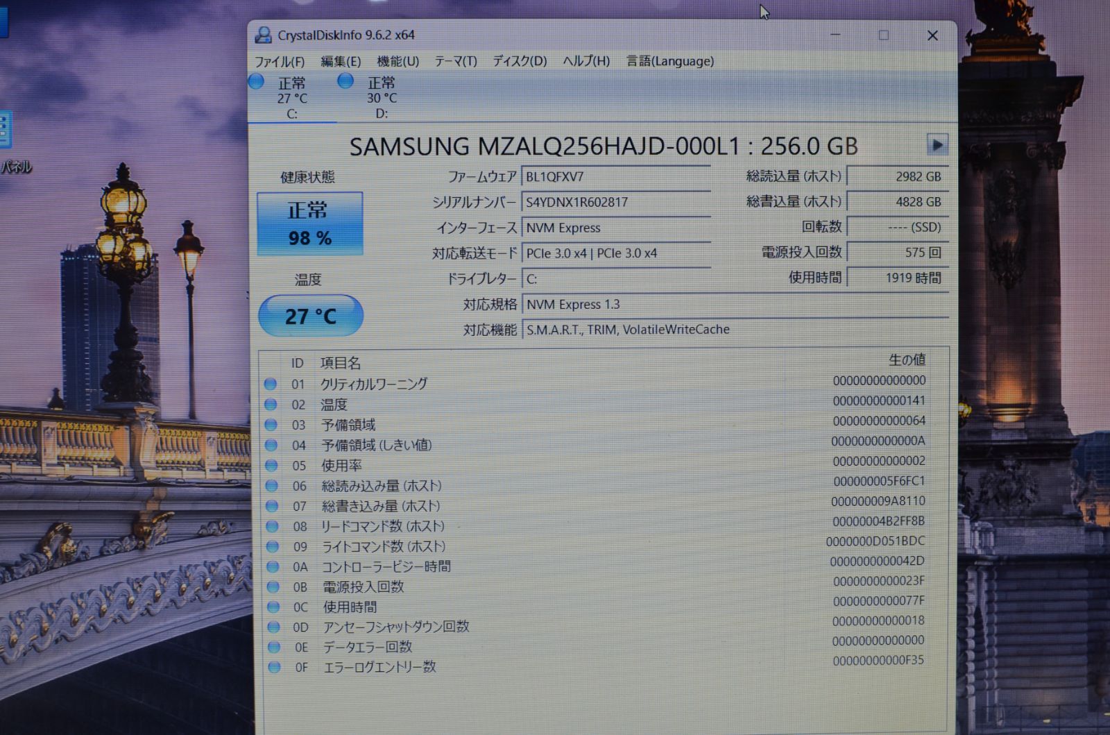Click the CrystalDiskInfo title bar app icon
This screenshot has height=735, width=1110.
pos(263,35)
